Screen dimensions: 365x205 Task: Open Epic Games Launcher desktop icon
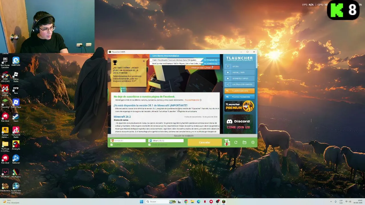5,63
